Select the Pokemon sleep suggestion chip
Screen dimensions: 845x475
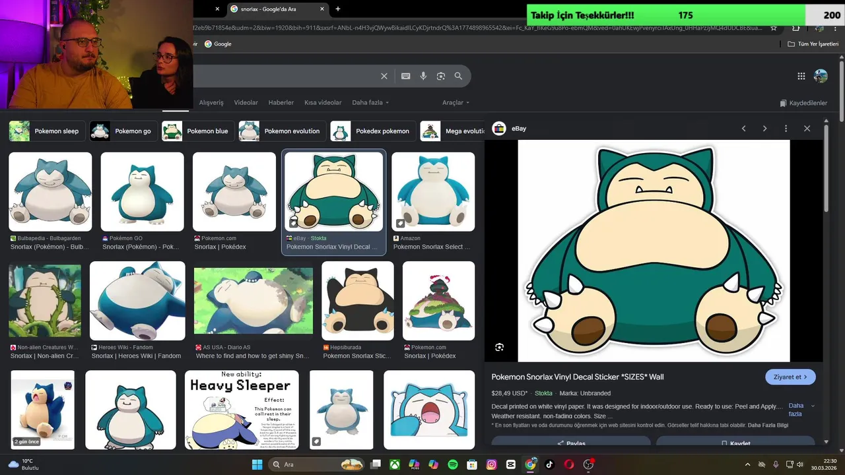point(46,131)
